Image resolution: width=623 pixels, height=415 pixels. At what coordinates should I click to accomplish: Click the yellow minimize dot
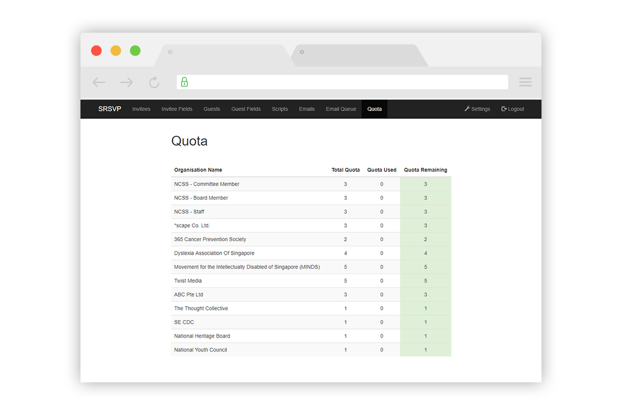(116, 50)
